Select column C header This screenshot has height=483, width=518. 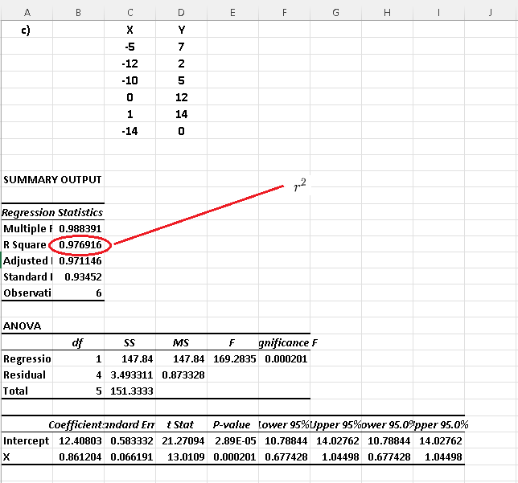[130, 11]
